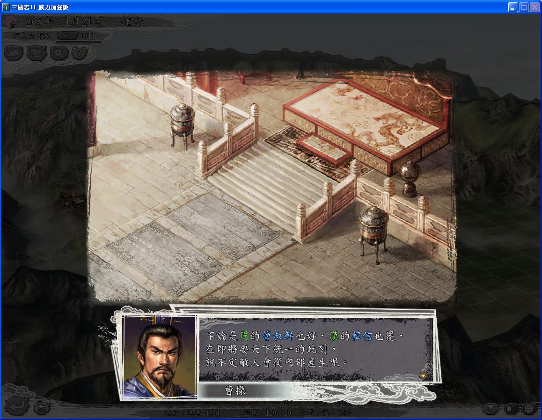Click the globe grid icon at bottom right
Image resolution: width=542 pixels, height=420 pixels.
pyautogui.click(x=529, y=409)
